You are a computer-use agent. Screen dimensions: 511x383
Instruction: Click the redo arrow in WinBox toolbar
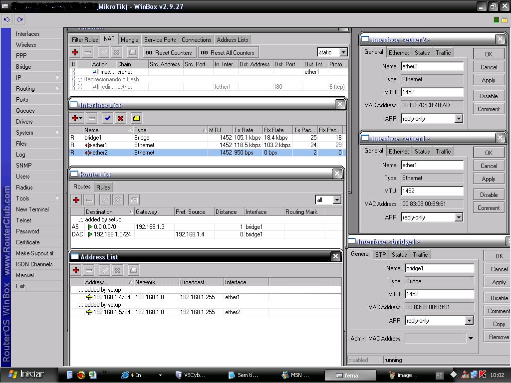point(19,20)
